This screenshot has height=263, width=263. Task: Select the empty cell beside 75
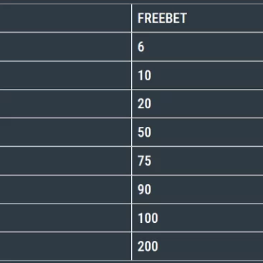pos(65,161)
